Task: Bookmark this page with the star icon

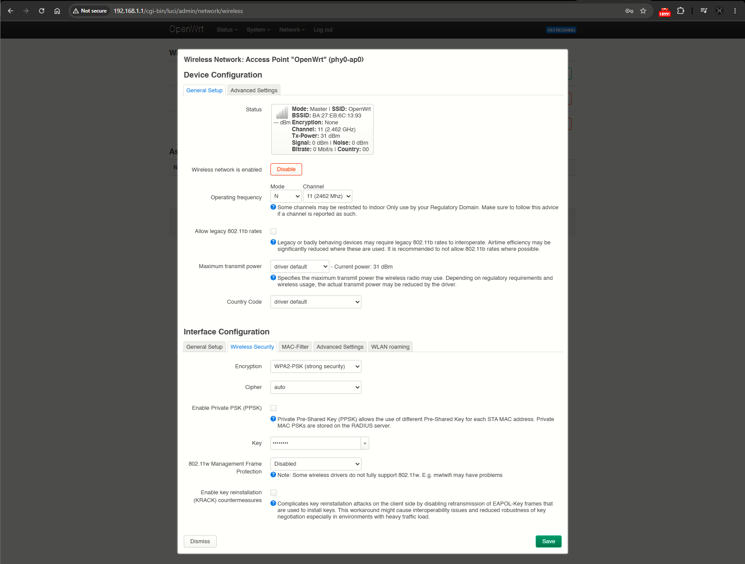Action: click(643, 11)
